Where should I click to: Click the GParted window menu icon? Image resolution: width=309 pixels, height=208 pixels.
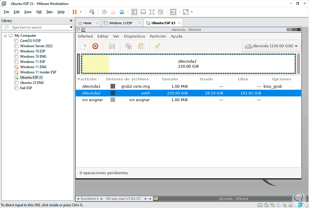[83, 30]
